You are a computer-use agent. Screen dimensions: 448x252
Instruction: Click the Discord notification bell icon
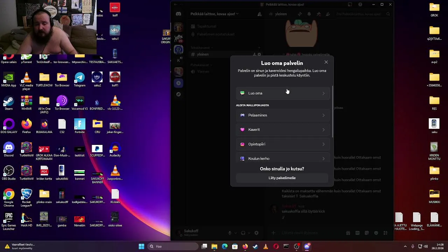coord(309,14)
